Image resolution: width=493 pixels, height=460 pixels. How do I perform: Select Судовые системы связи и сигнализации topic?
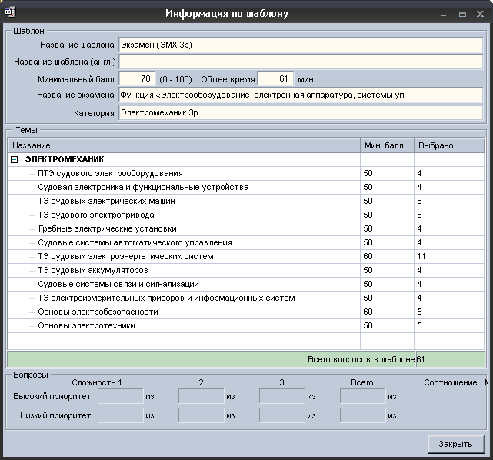pyautogui.click(x=118, y=285)
